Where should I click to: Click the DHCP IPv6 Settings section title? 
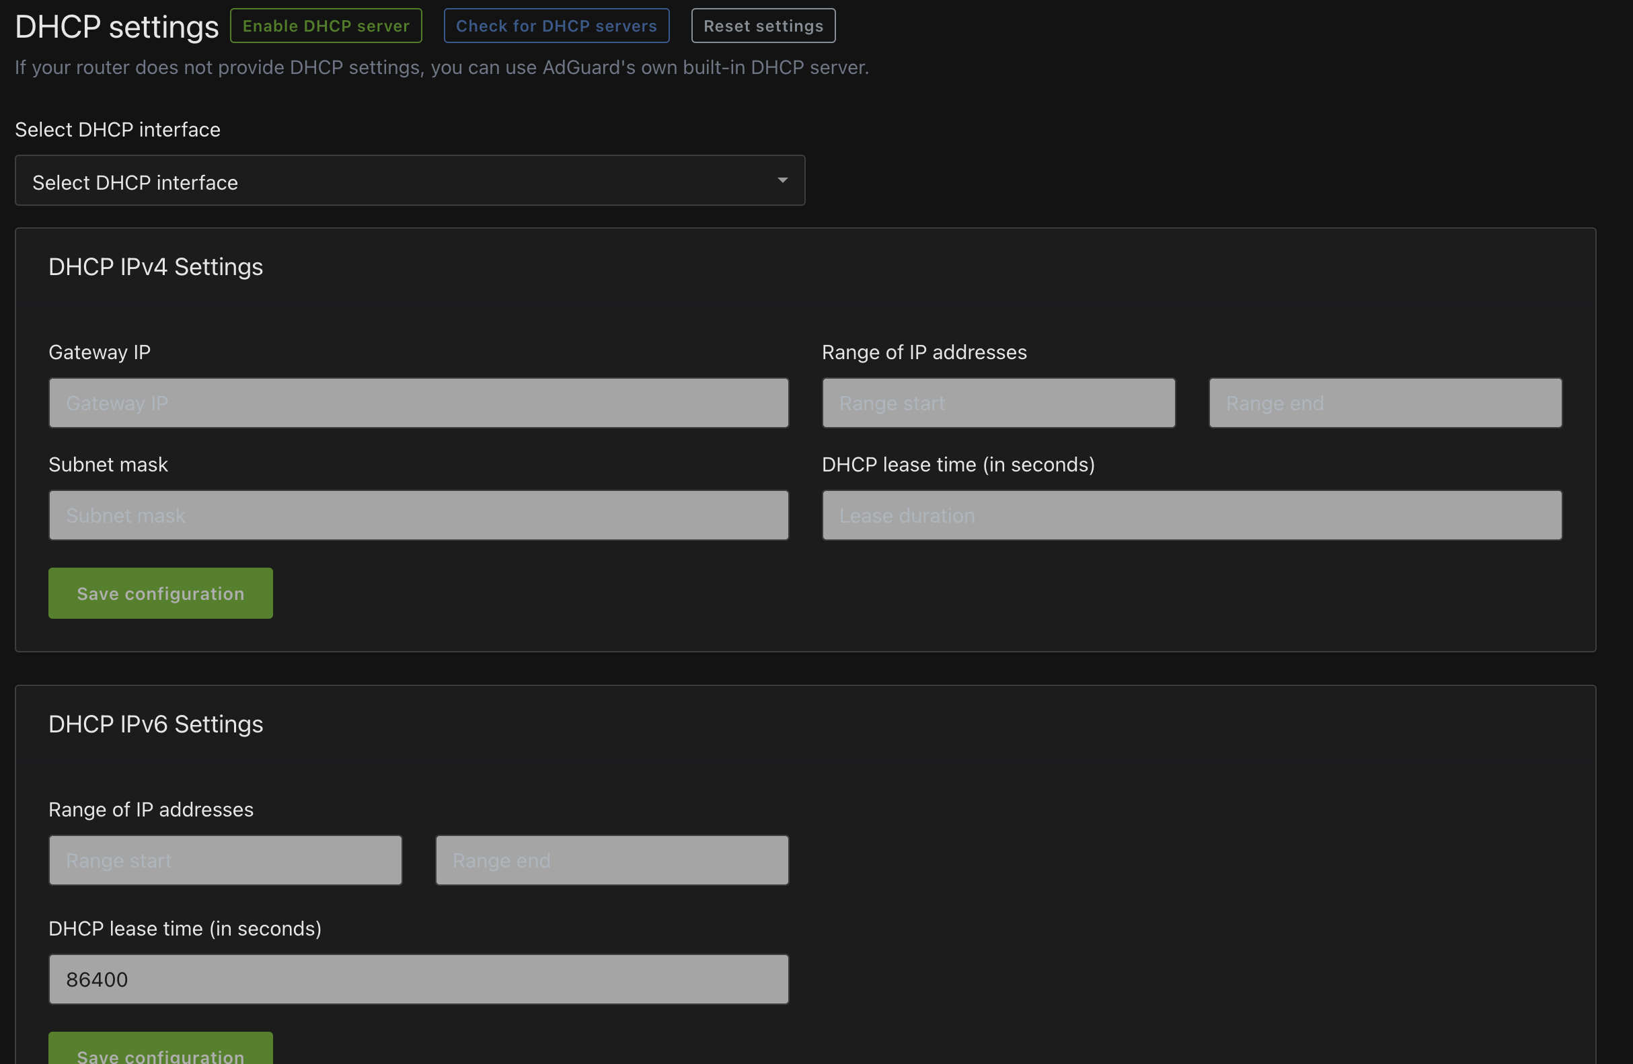point(155,724)
